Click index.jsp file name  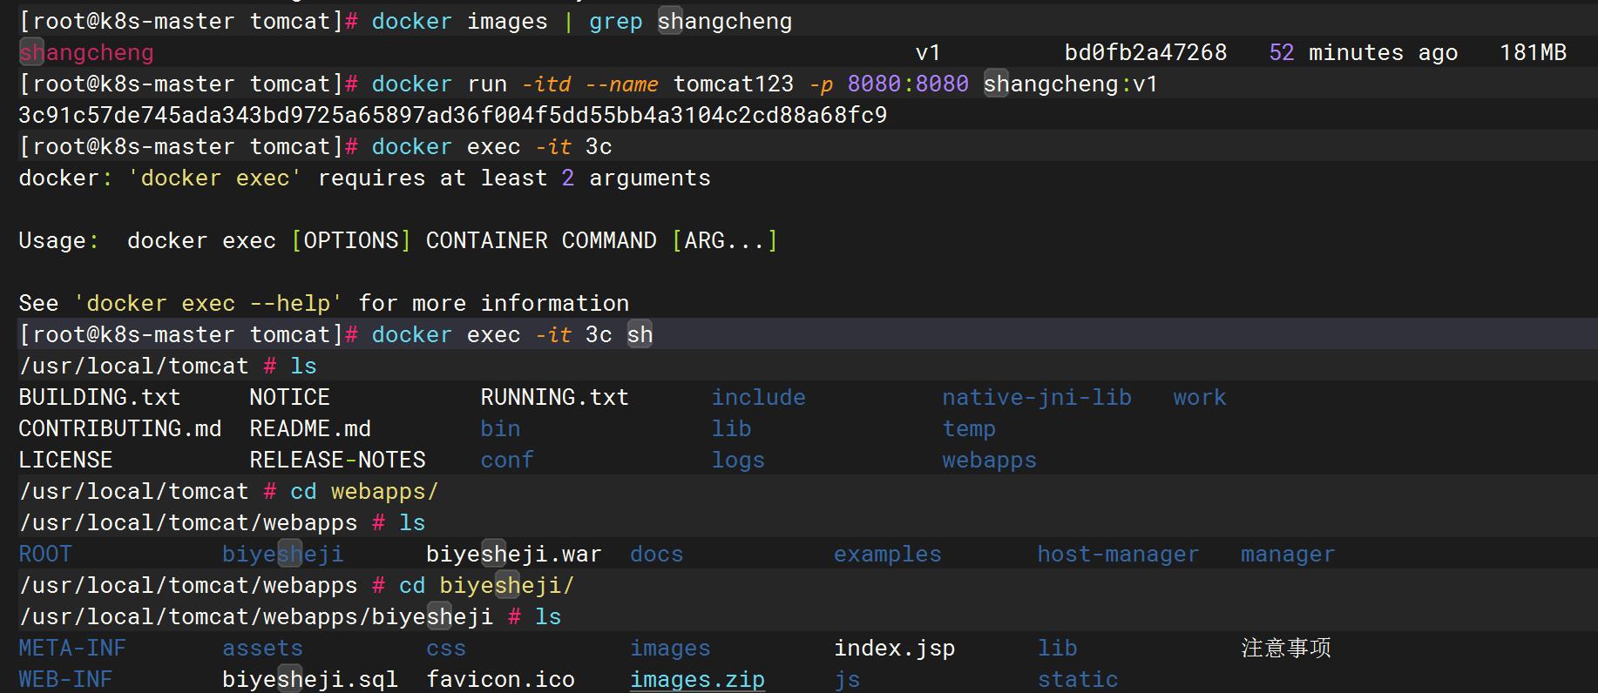click(x=895, y=649)
